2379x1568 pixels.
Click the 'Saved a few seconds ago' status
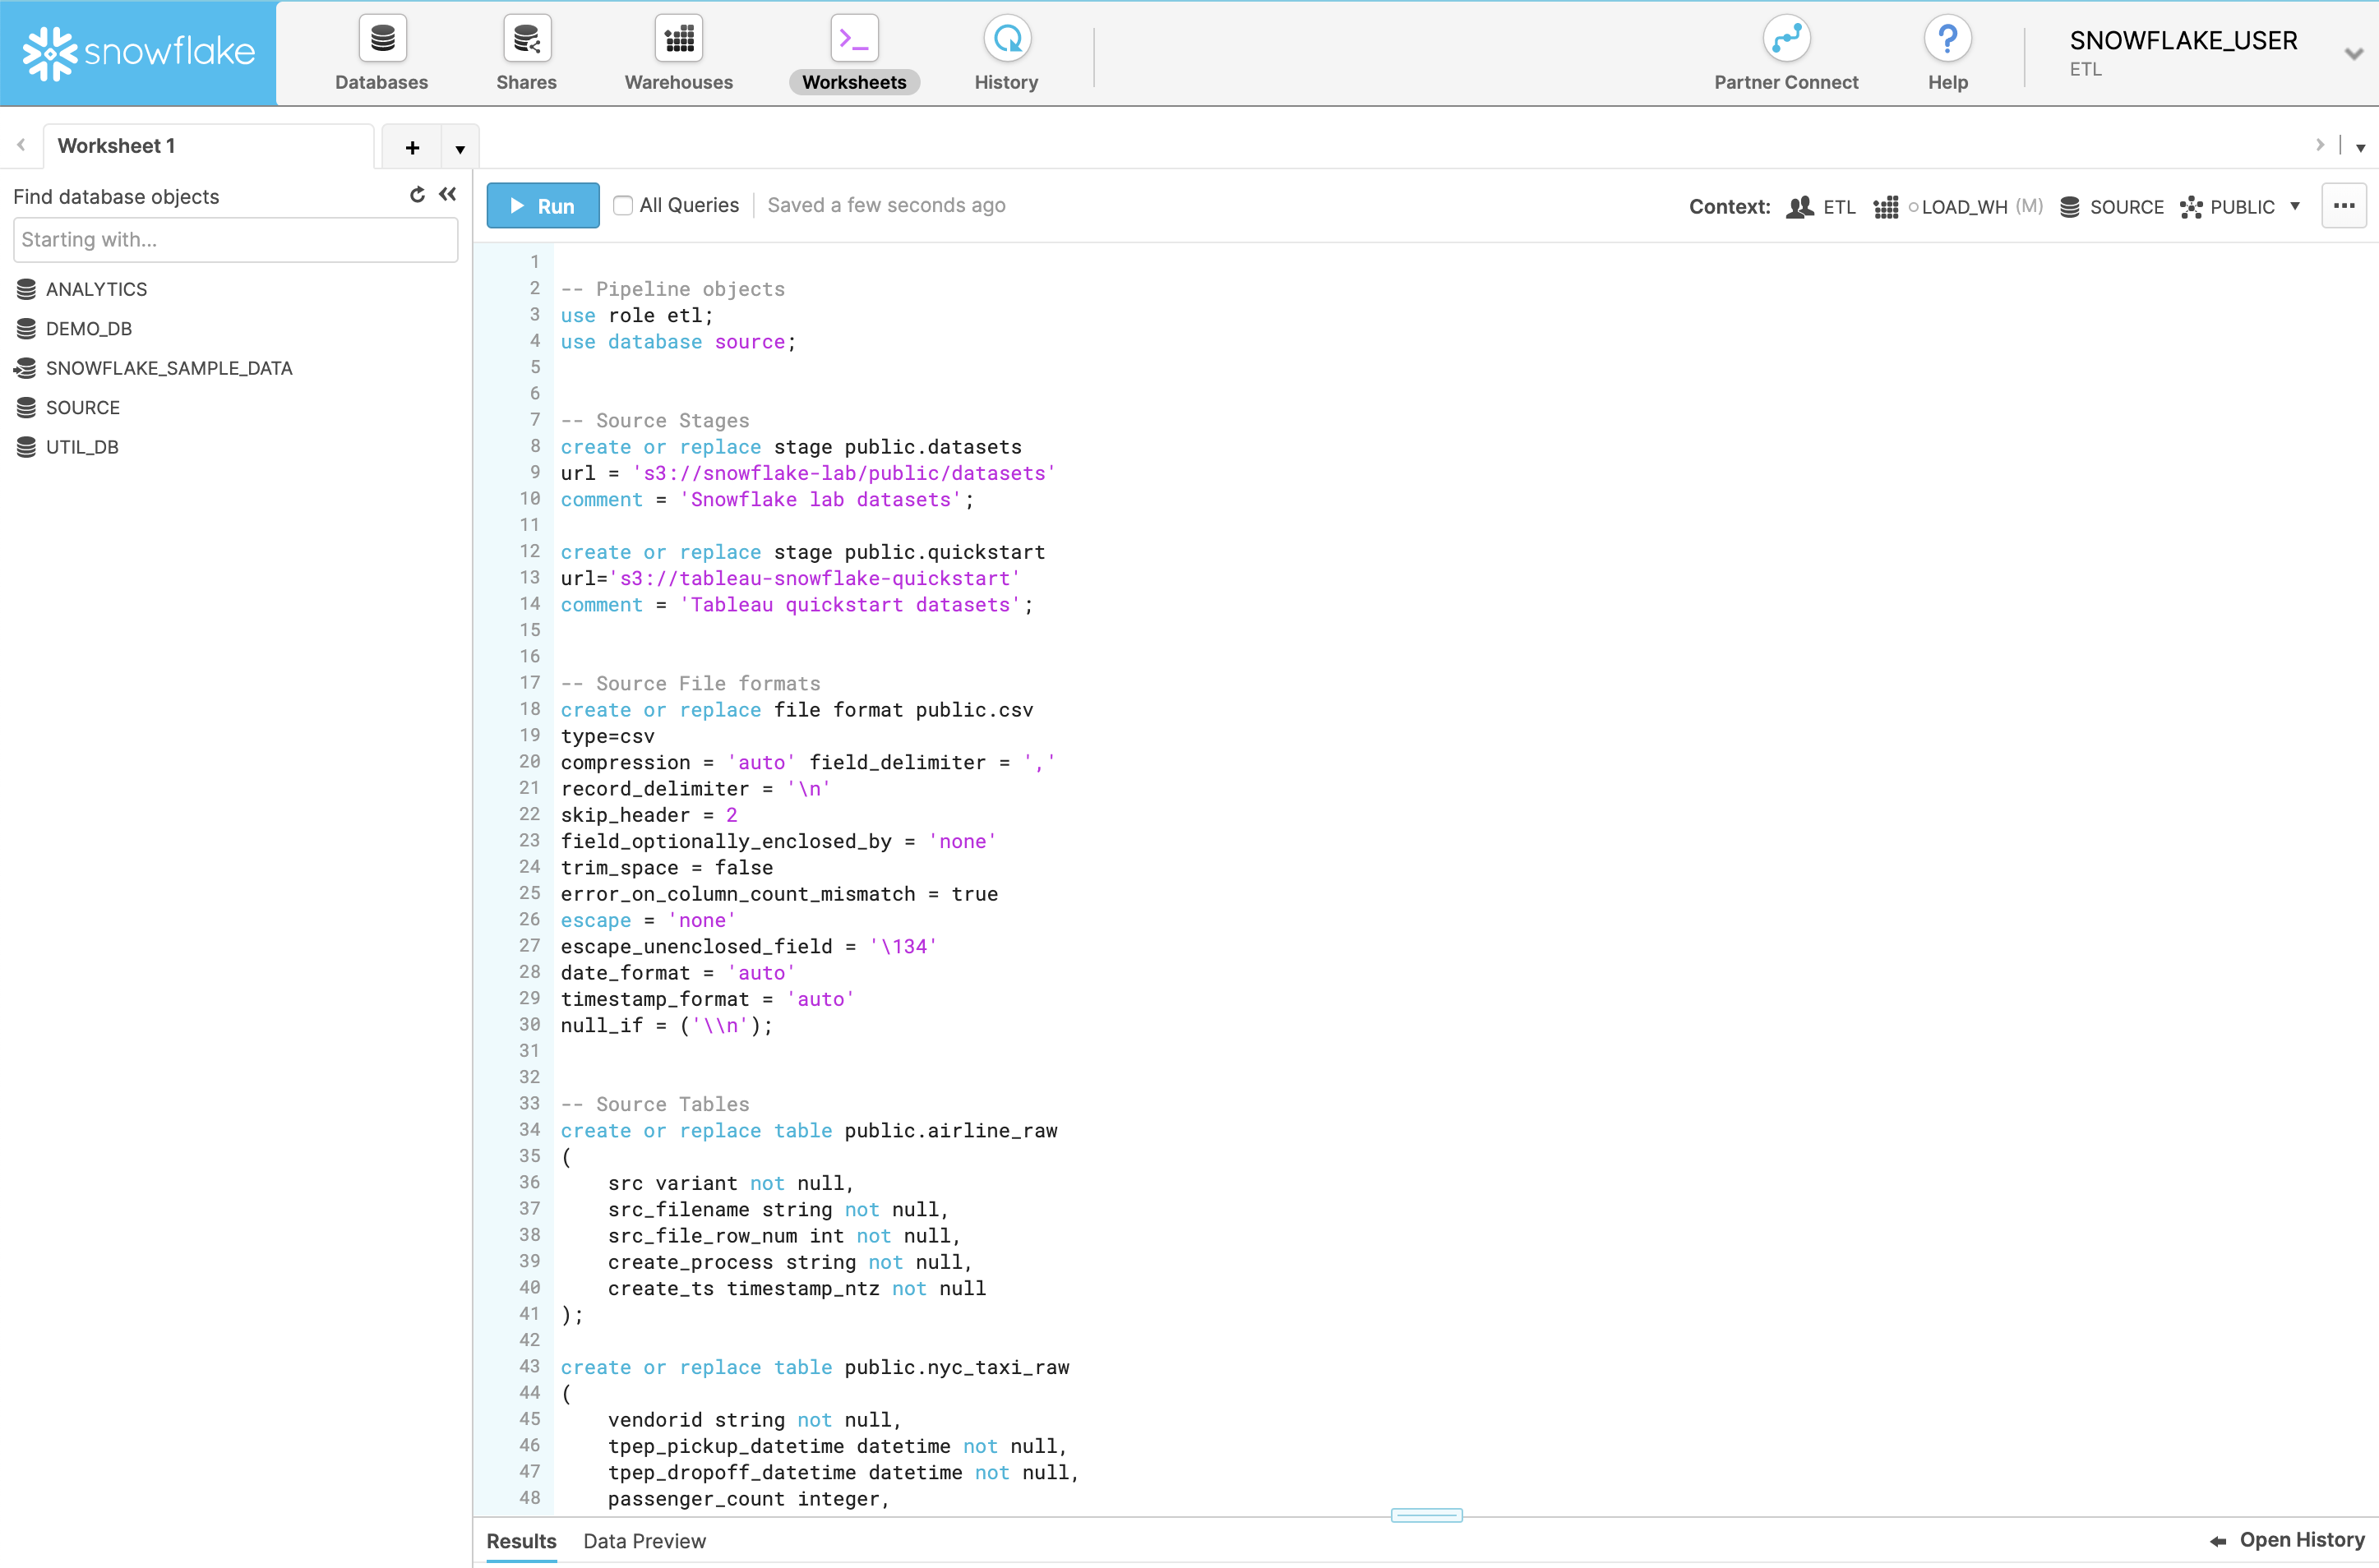(x=886, y=205)
